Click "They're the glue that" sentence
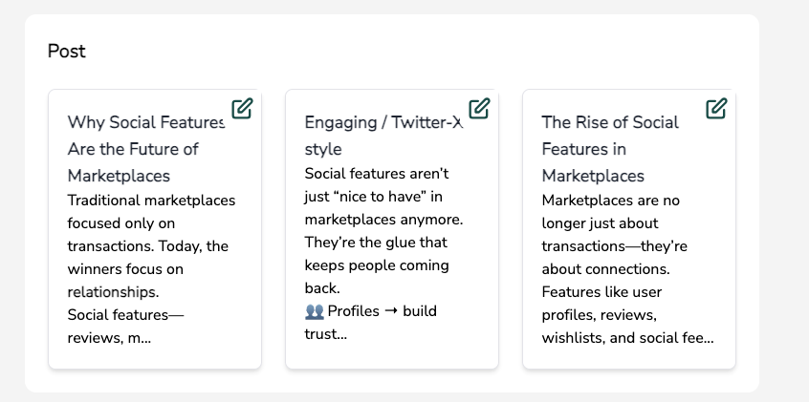 pos(375,243)
